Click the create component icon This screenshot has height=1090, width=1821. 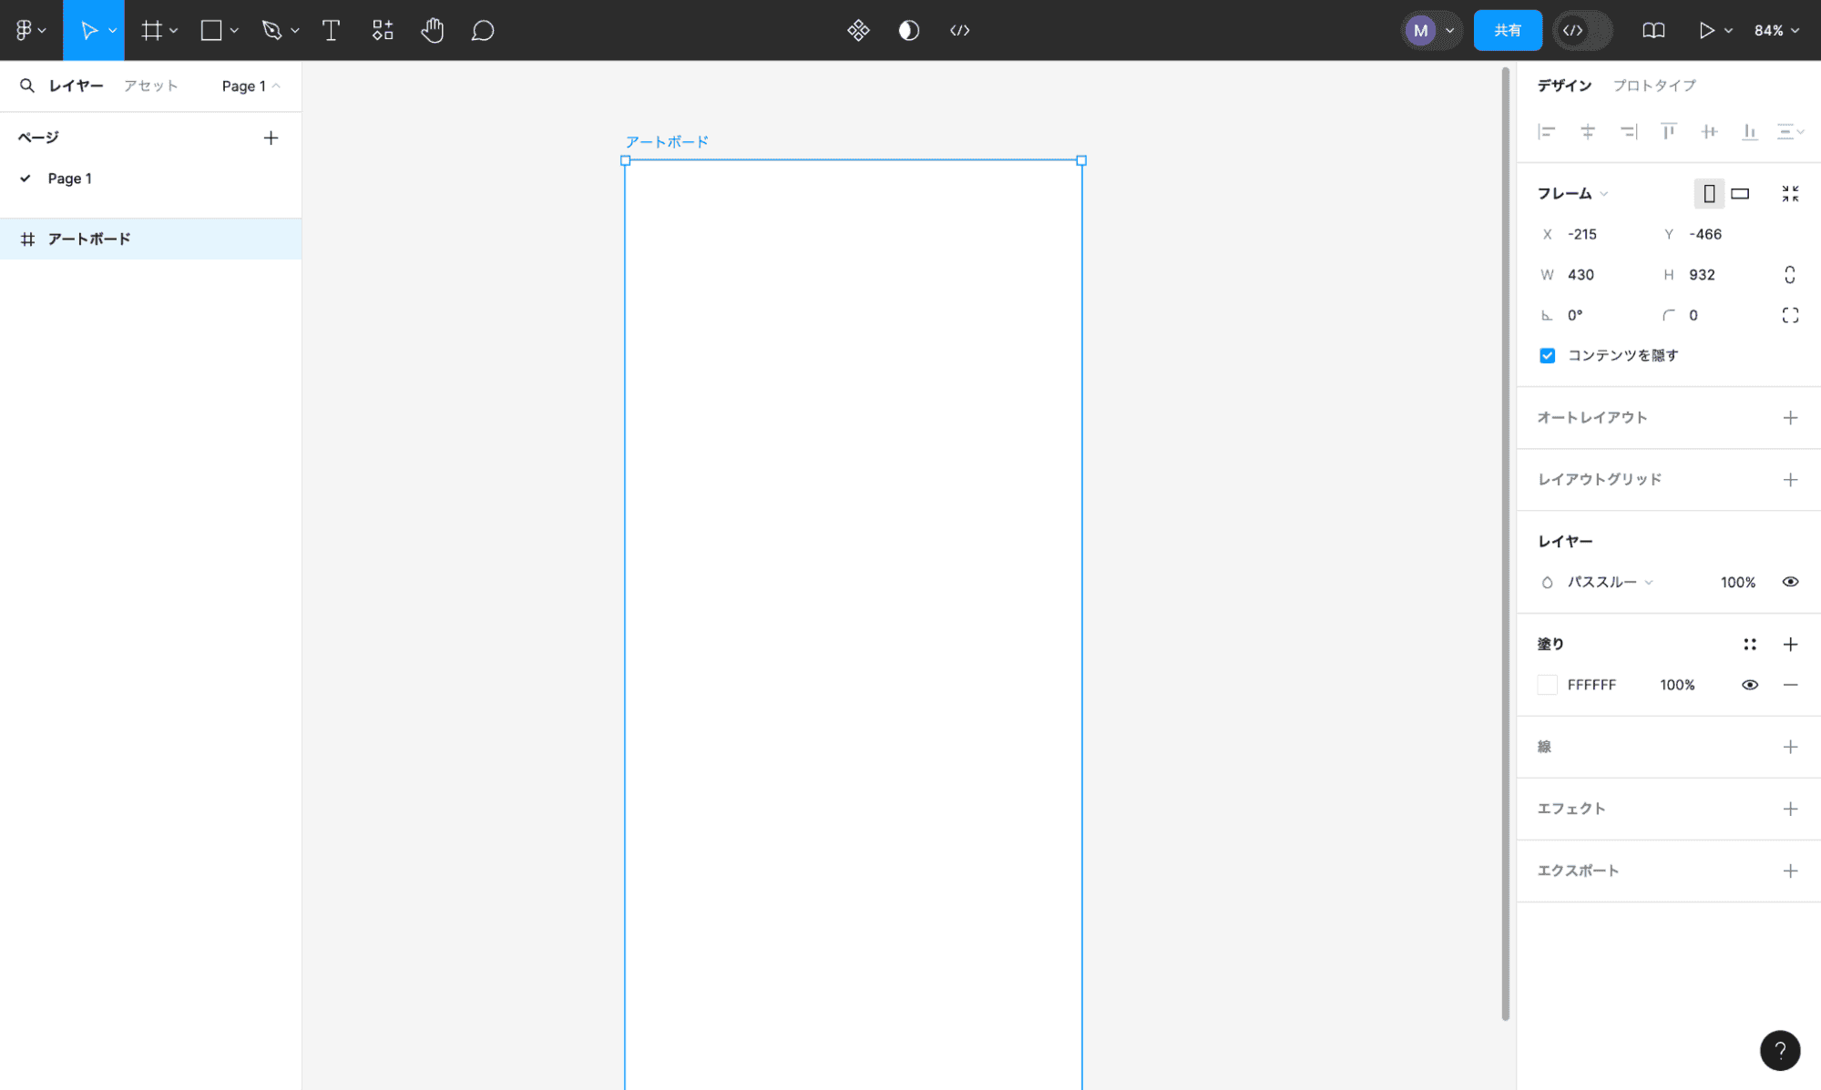(x=857, y=30)
